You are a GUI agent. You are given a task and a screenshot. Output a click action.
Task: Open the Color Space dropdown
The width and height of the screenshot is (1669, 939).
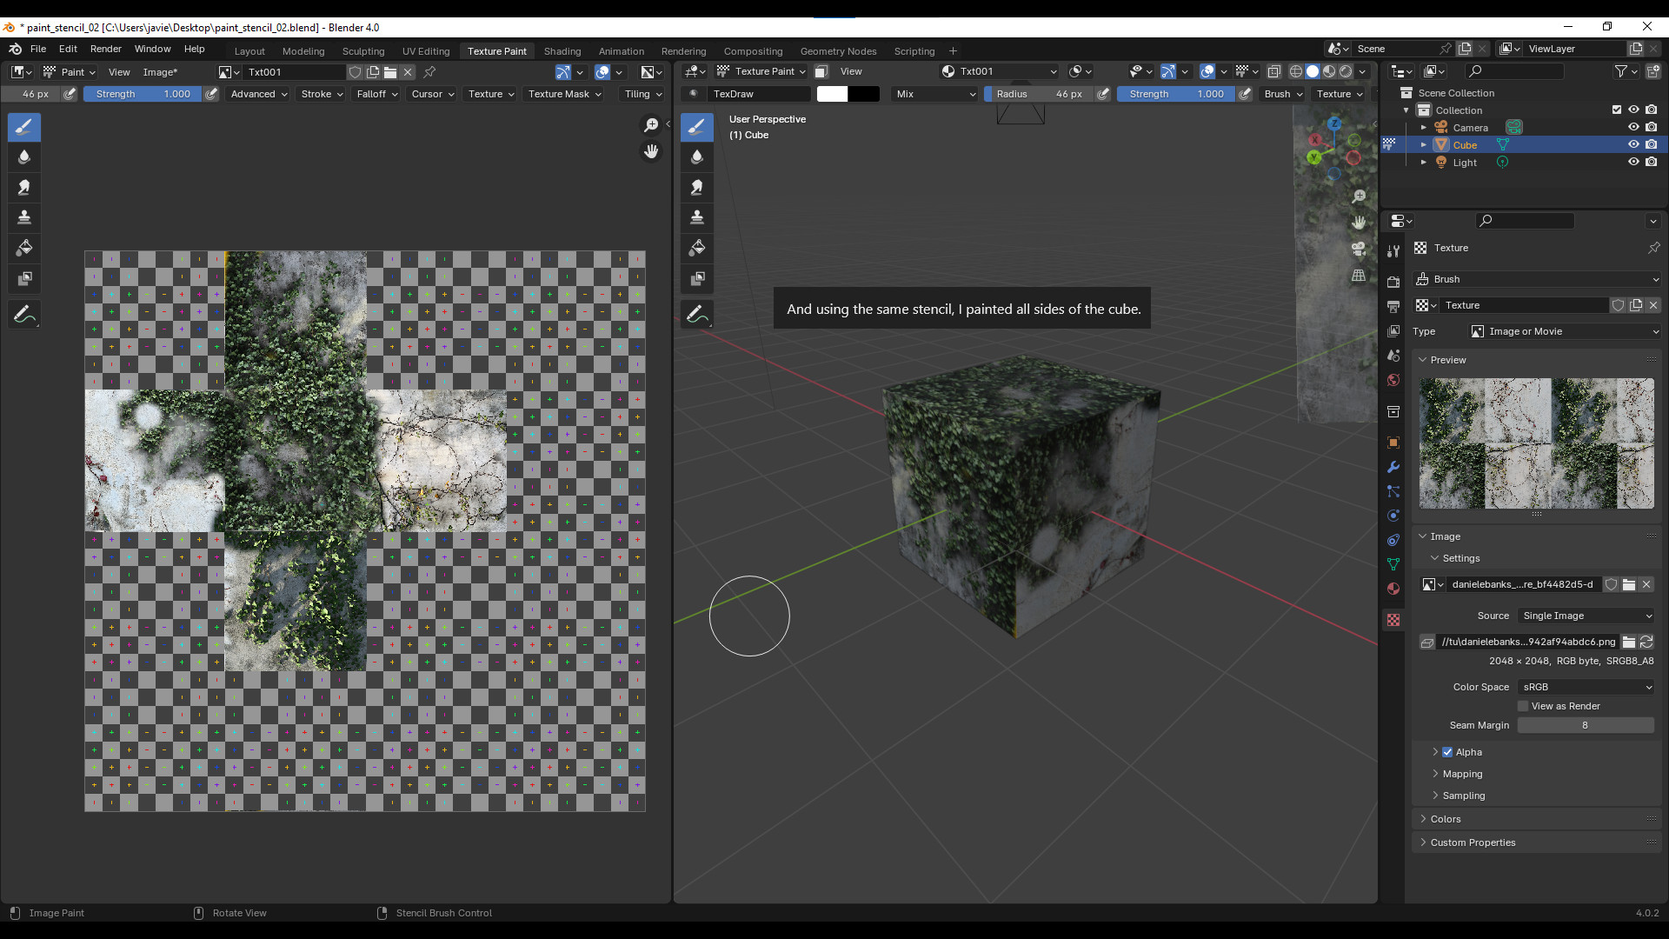point(1586,687)
